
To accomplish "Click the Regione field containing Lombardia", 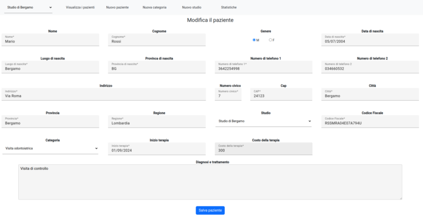I will click(157, 121).
